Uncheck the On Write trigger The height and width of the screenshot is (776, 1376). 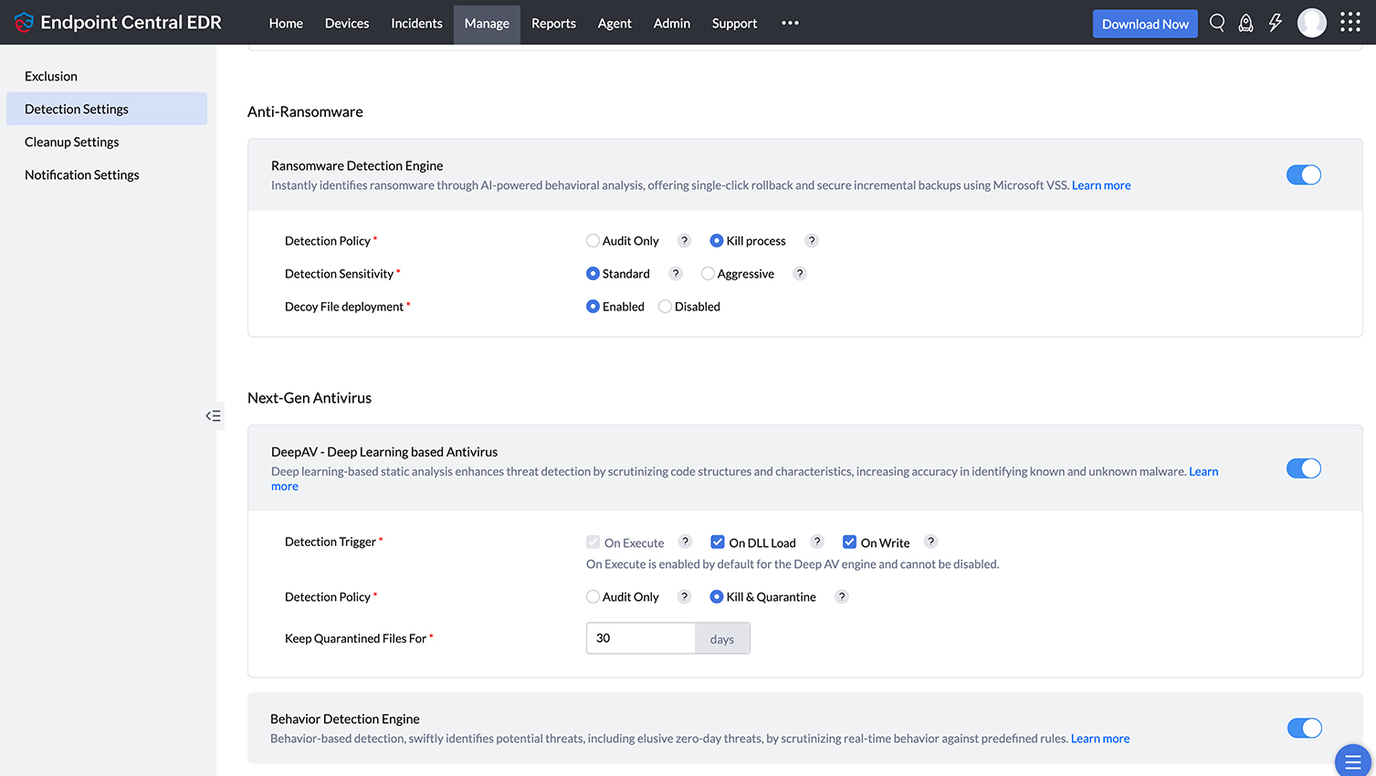click(x=849, y=542)
